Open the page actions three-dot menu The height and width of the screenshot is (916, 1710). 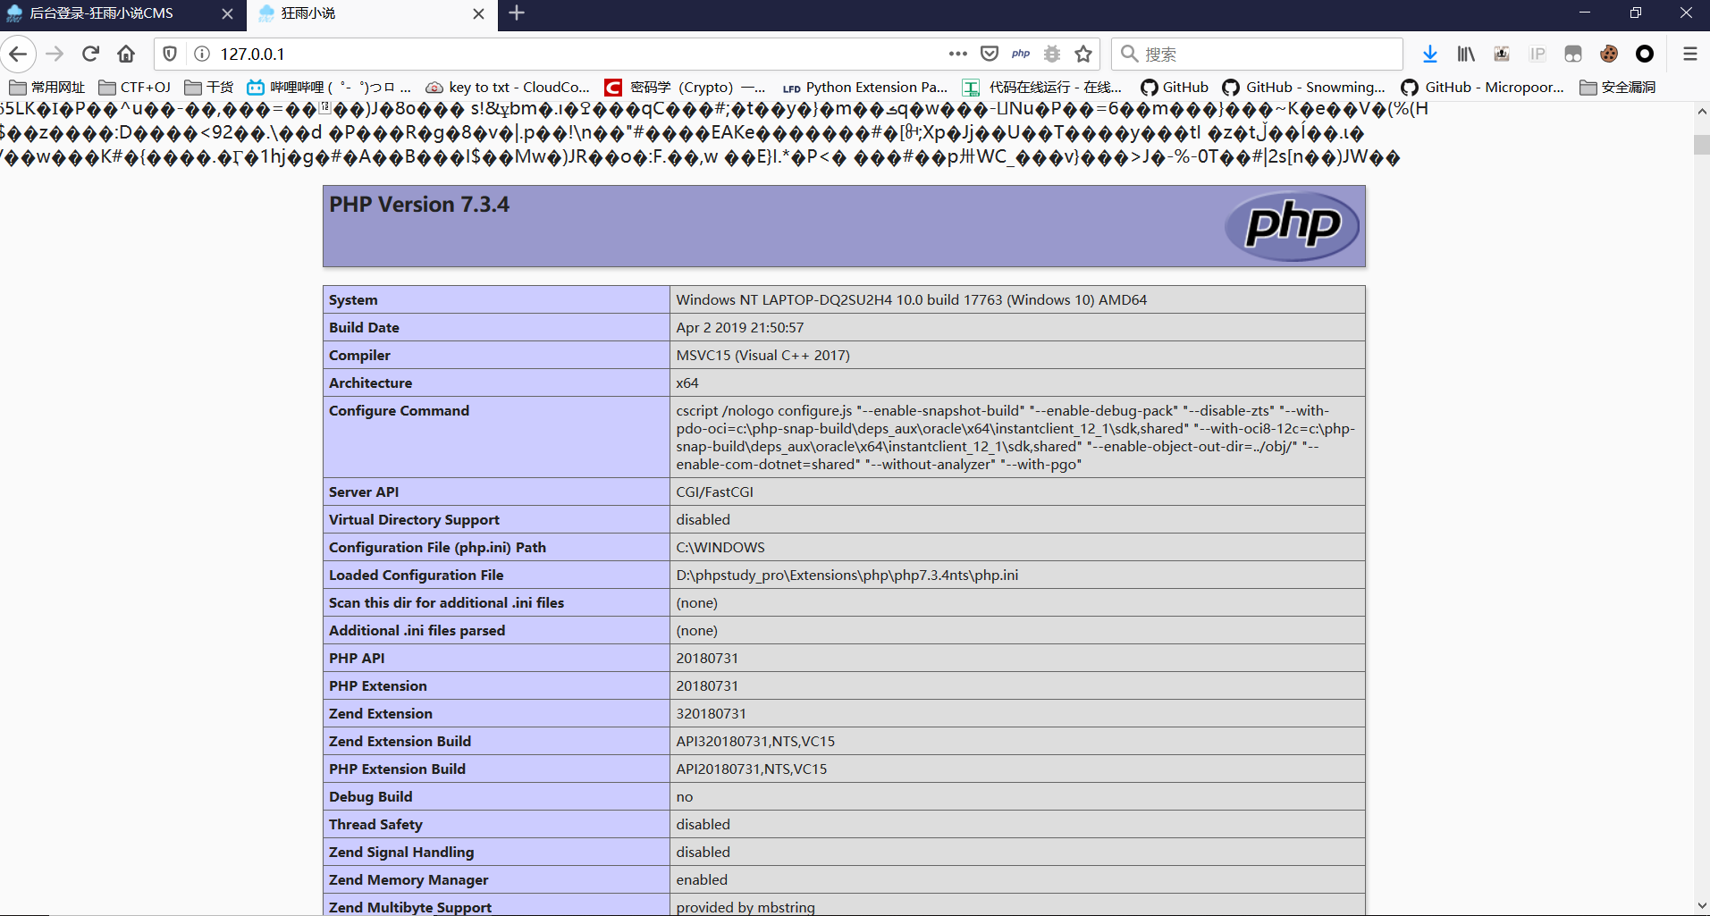(958, 54)
